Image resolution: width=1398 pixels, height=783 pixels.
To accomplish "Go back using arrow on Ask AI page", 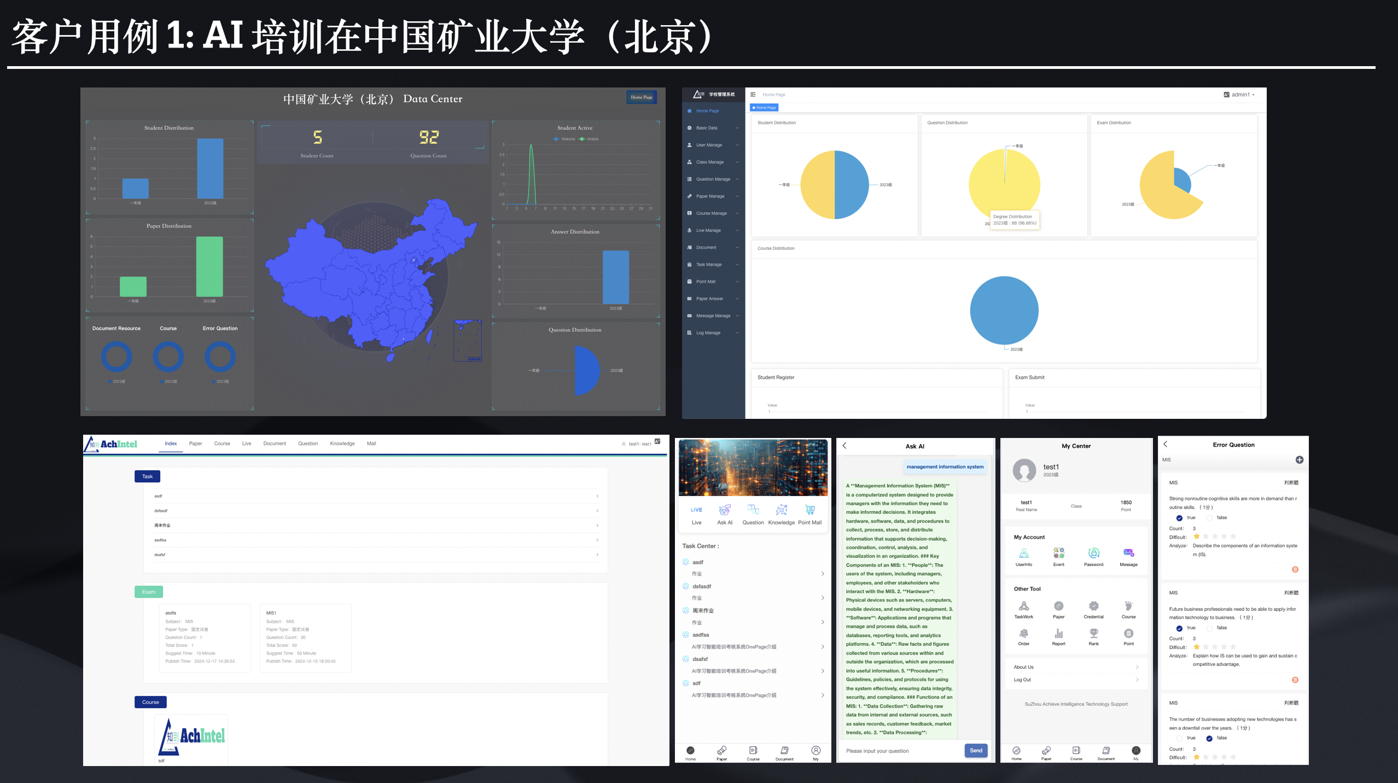I will 844,446.
